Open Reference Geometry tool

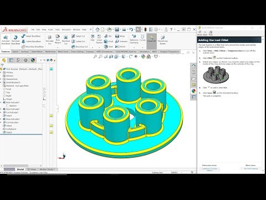pos(134,39)
